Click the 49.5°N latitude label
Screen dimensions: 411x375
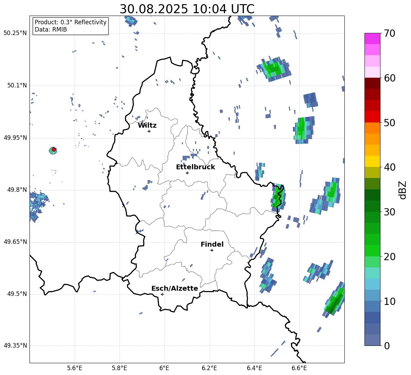[x=17, y=294]
